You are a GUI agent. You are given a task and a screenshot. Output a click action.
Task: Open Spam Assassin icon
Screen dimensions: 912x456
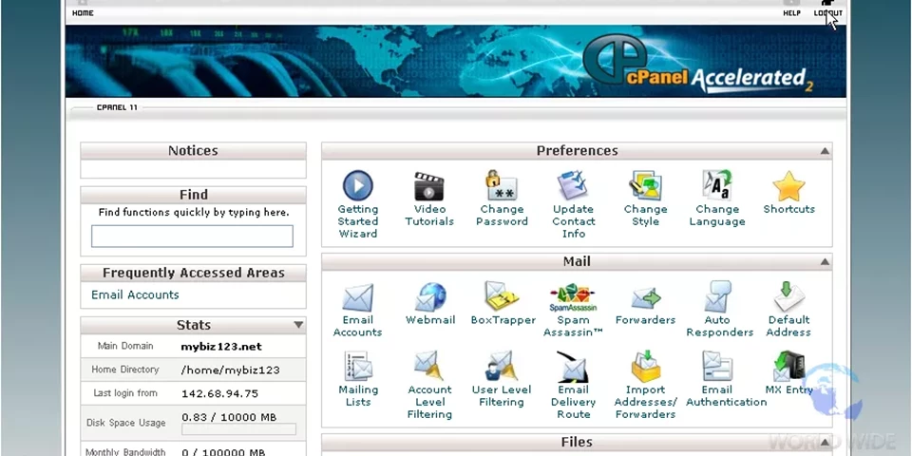coord(573,297)
